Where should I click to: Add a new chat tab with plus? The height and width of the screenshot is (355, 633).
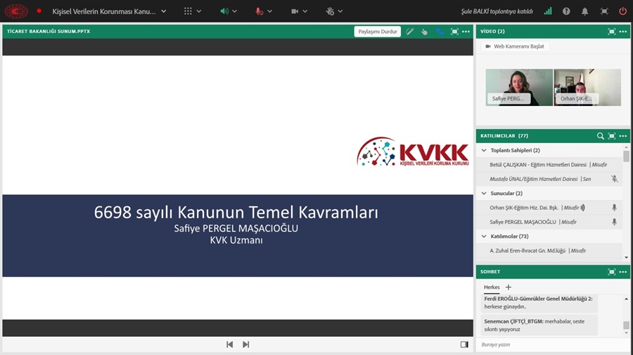(x=509, y=287)
